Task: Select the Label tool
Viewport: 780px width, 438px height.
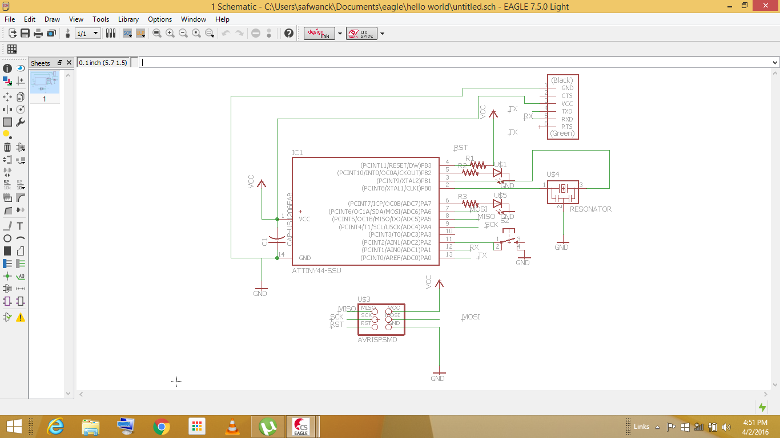Action: (21, 276)
